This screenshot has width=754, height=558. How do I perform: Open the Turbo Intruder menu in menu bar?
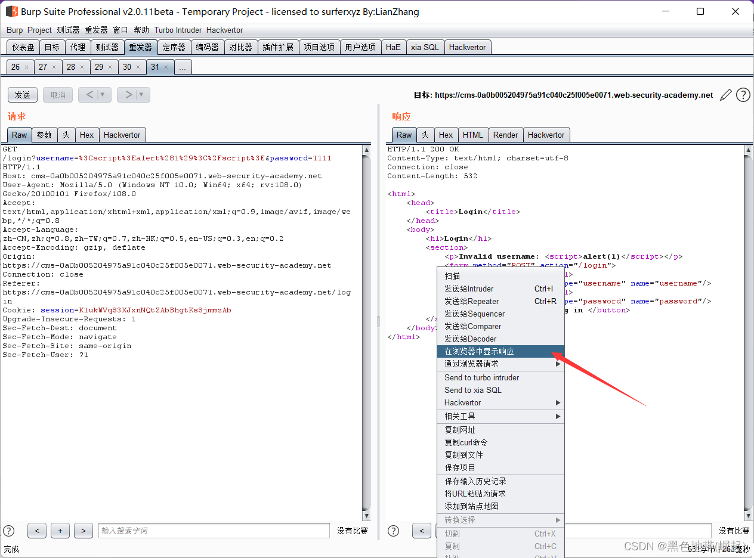(x=178, y=30)
